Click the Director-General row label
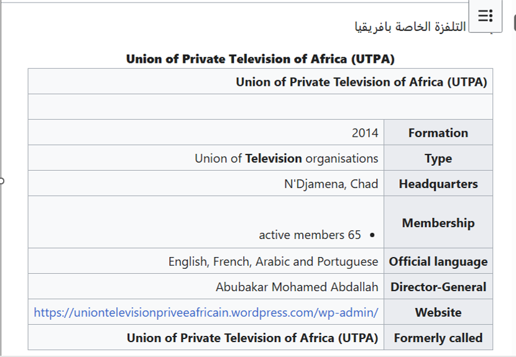This screenshot has width=516, height=357. (438, 287)
